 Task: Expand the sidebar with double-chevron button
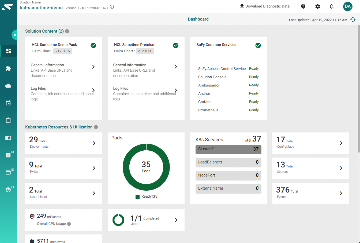[x=15, y=35]
